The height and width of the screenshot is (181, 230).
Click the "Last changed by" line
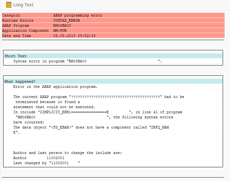click(46, 163)
